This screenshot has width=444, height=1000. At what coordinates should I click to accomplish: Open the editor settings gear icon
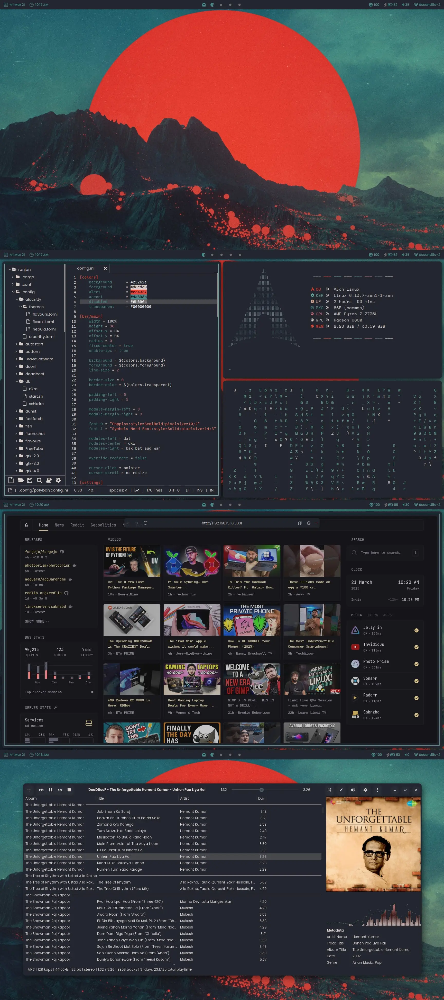[58, 480]
